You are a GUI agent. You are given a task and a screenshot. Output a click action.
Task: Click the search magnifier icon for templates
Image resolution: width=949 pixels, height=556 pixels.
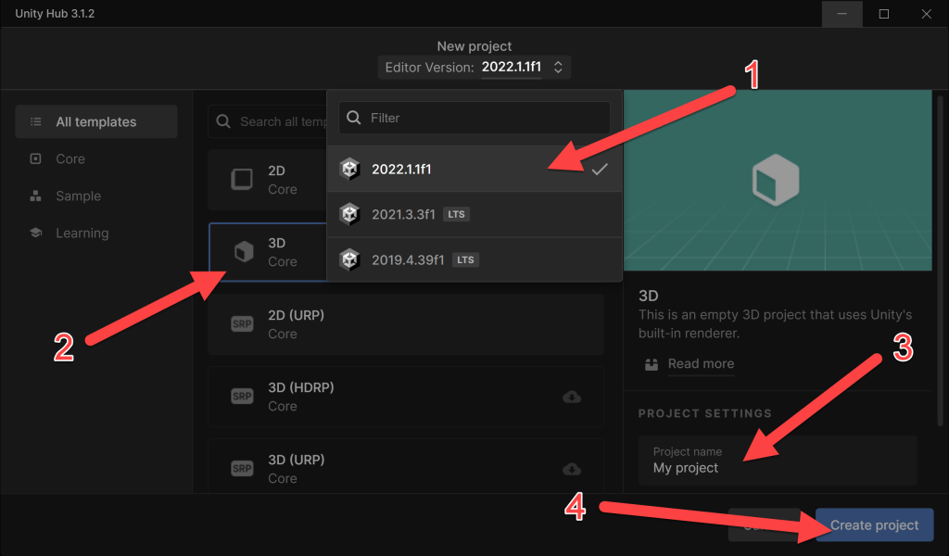click(x=222, y=121)
